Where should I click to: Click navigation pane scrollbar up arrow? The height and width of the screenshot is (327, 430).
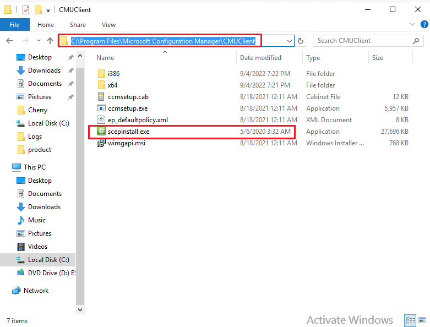point(80,56)
